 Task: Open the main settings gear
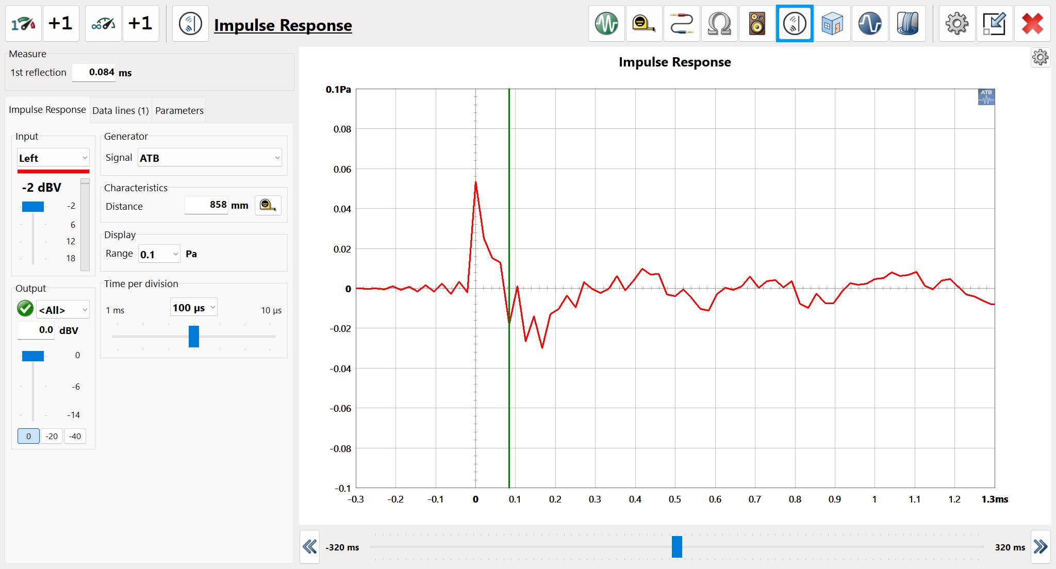(957, 24)
